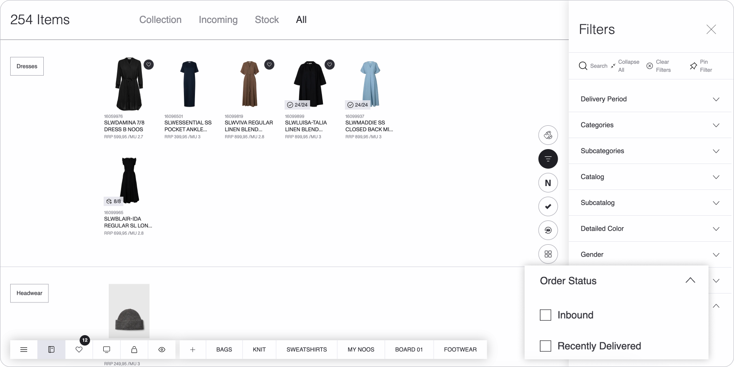734x367 pixels.
Task: Switch to the Stock tab
Action: (267, 20)
